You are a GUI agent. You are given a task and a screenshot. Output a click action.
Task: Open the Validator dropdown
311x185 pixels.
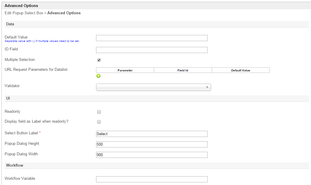[153, 87]
